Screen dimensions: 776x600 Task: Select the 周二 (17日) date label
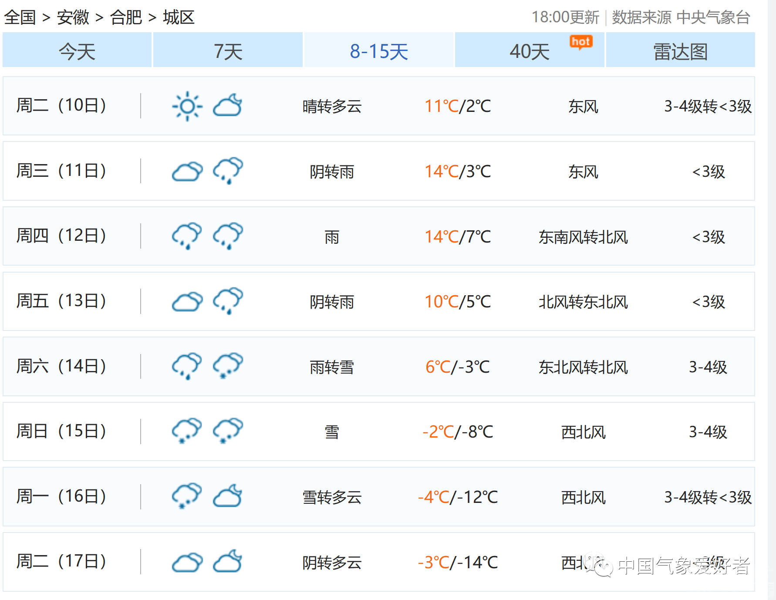(61, 561)
